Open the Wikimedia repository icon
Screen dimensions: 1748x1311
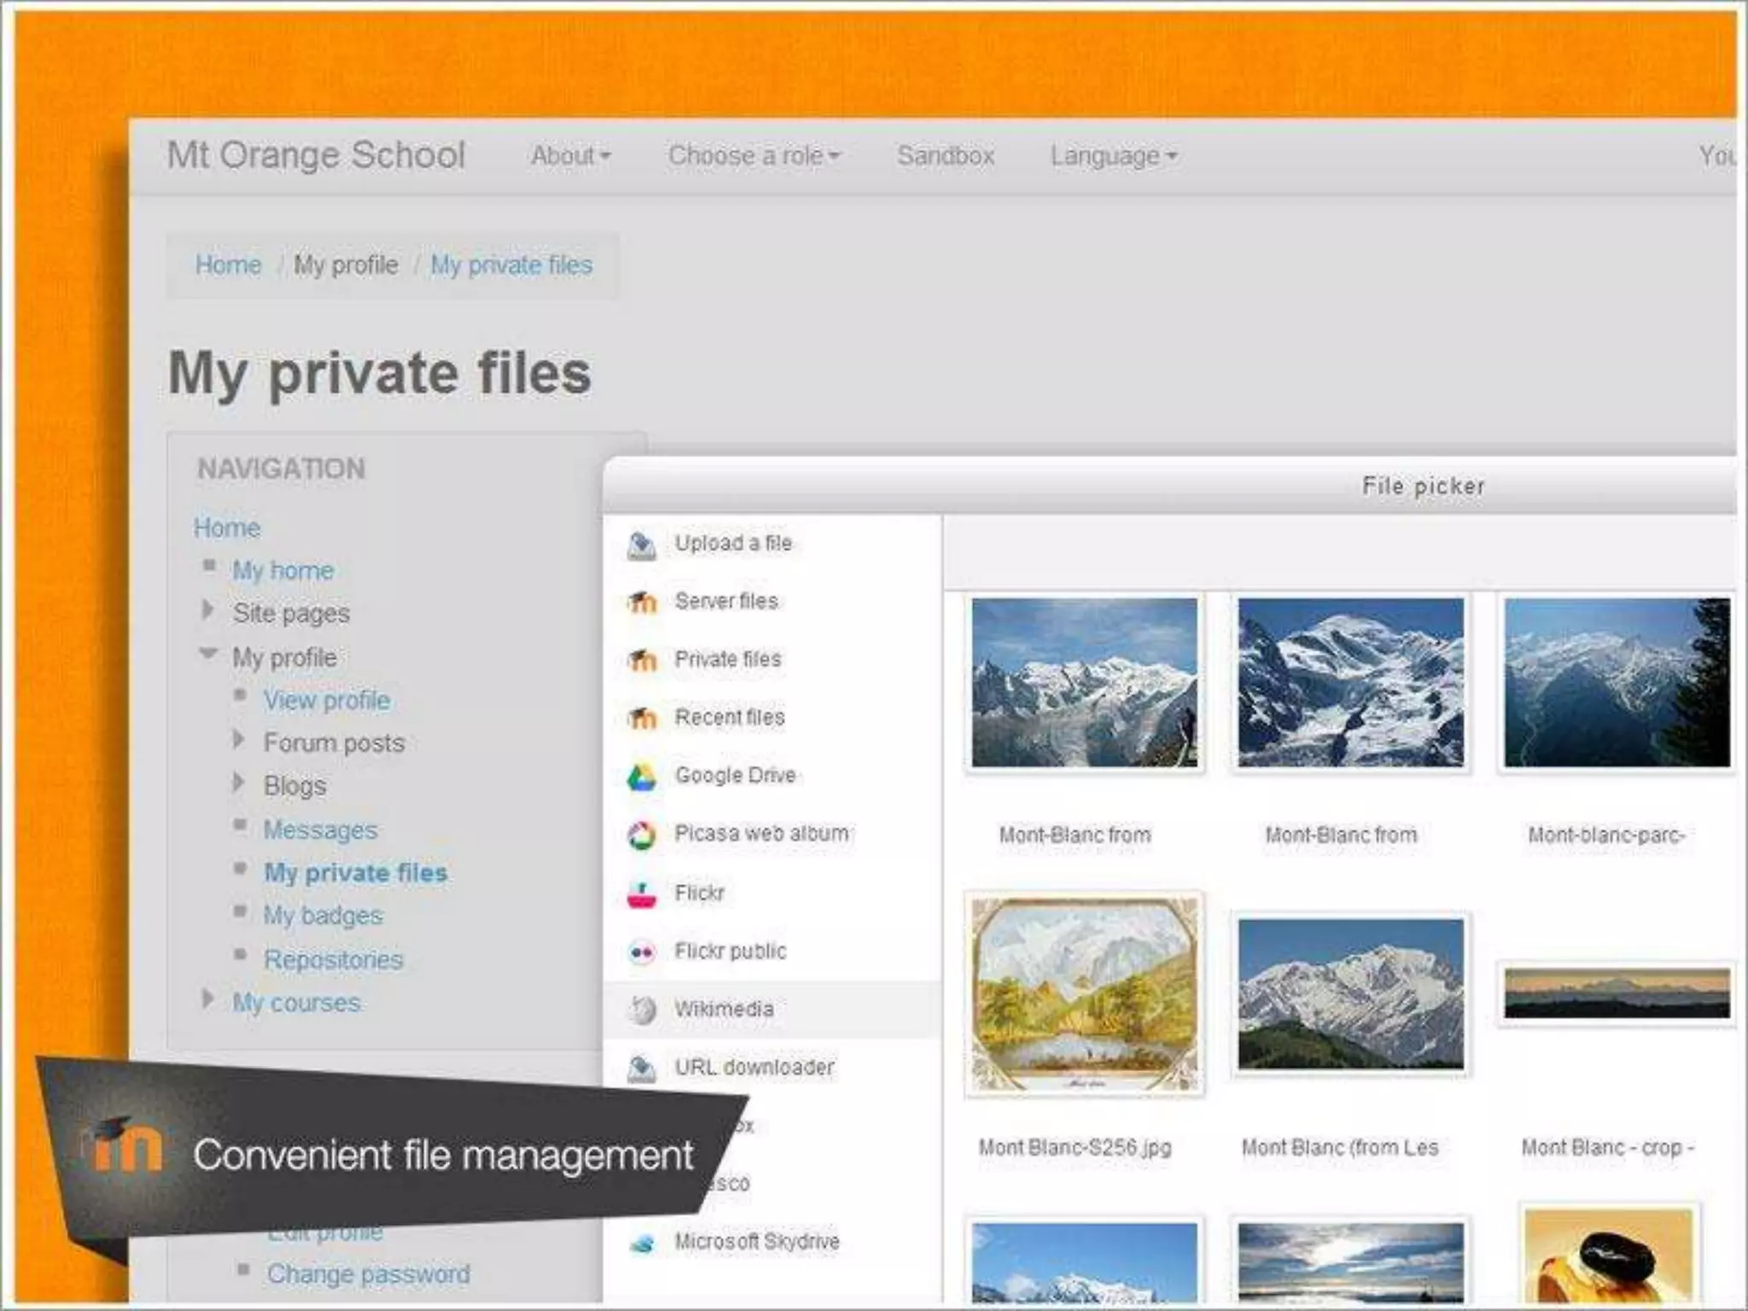[x=641, y=1011]
